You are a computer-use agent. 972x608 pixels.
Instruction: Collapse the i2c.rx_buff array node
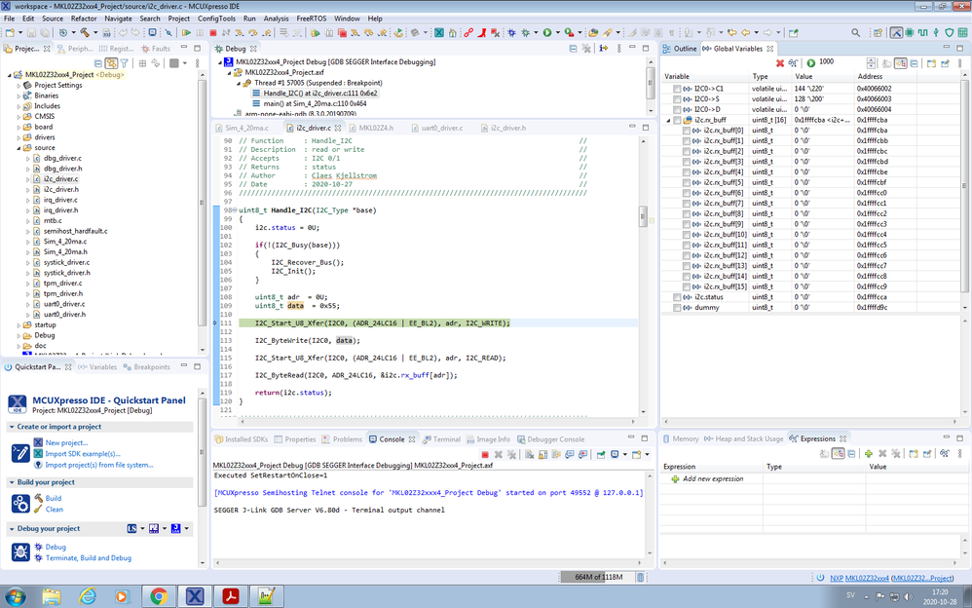(x=668, y=121)
